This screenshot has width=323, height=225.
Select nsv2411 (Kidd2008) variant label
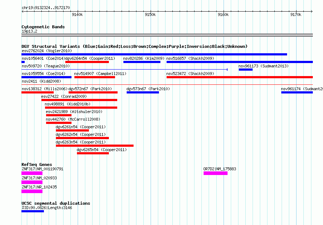click(41, 81)
